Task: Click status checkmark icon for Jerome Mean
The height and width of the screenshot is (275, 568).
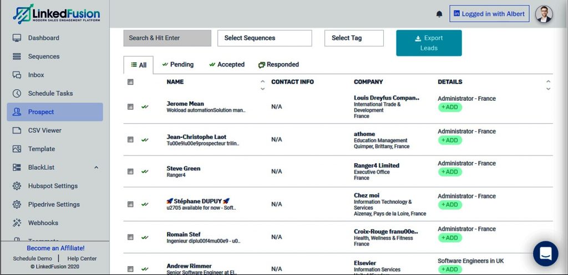Action: pos(145,107)
